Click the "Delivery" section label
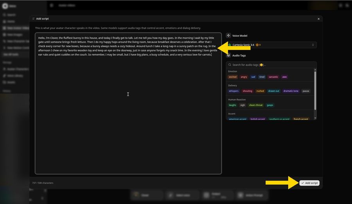The width and height of the screenshot is (352, 204). [x=232, y=86]
